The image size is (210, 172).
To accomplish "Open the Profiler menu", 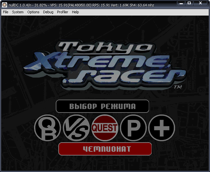I will [63, 12].
